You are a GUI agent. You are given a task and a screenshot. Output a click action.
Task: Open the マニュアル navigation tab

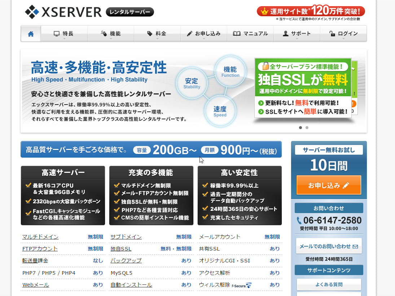(x=250, y=34)
